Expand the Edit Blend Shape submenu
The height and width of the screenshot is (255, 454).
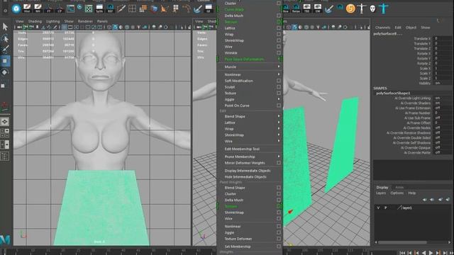(x=250, y=116)
